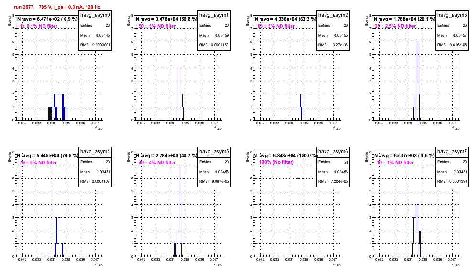Click the magenta 10± 1% ND filter label
This screenshot has width=476, height=273.
(x=395, y=163)
